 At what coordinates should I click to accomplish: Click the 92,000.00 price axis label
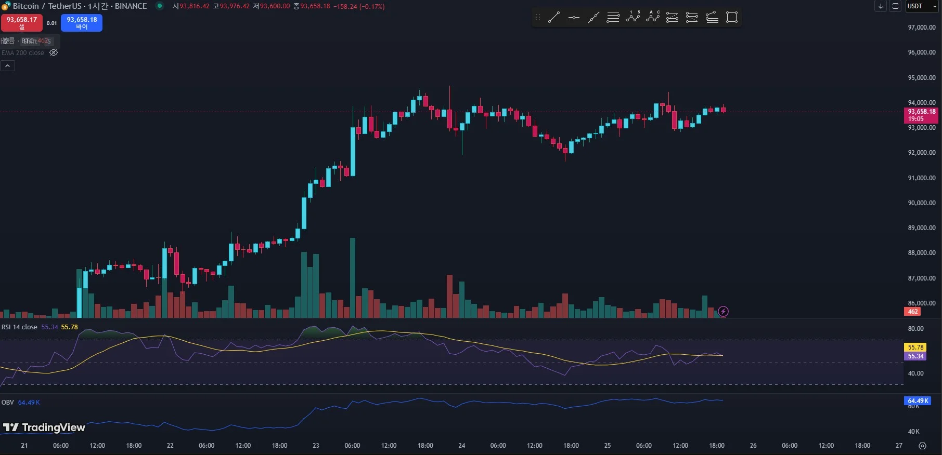(x=922, y=153)
